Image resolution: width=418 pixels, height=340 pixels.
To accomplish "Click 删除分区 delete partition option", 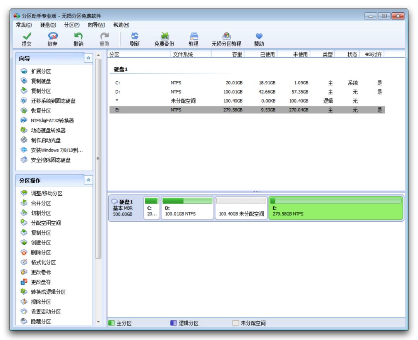I will pyautogui.click(x=41, y=253).
